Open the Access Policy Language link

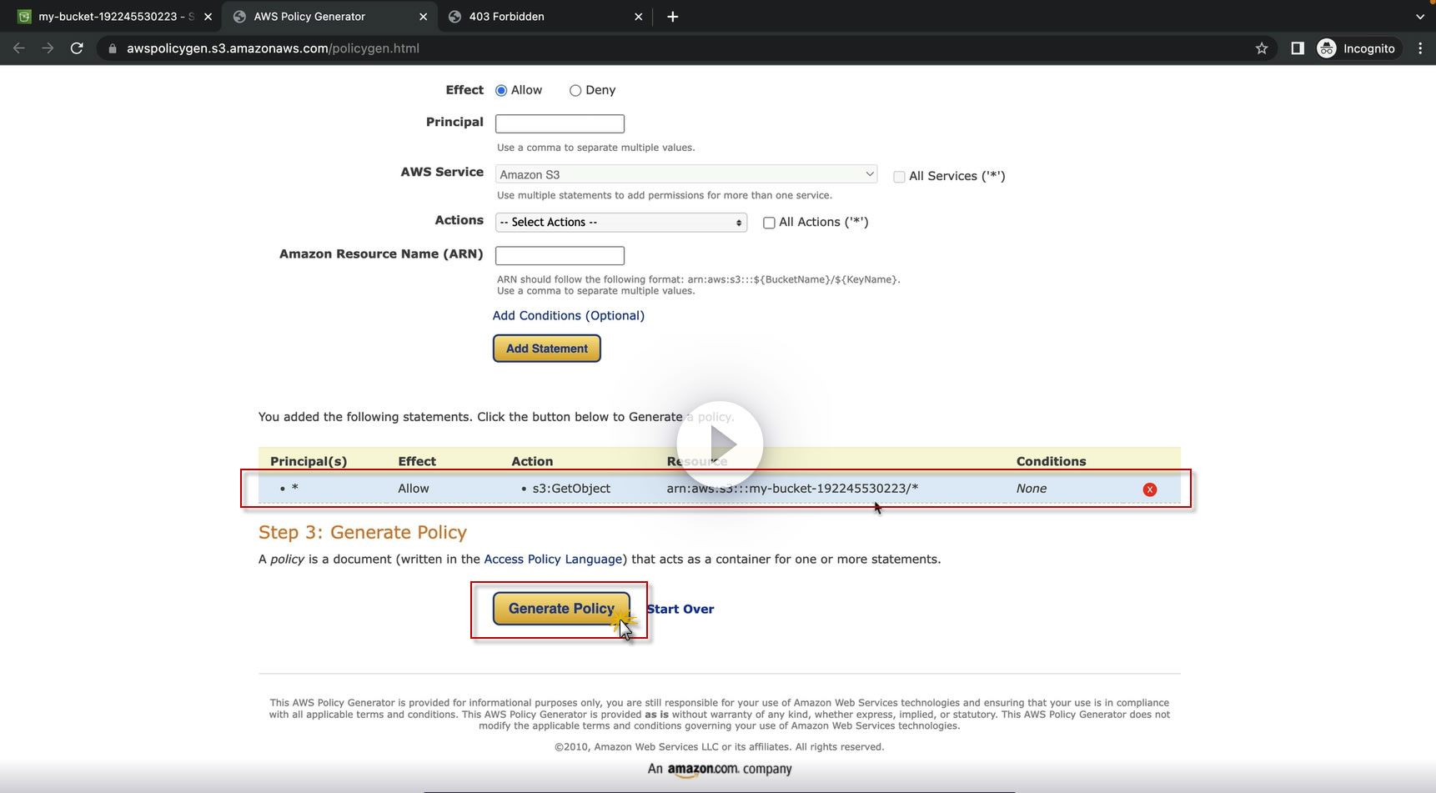(x=554, y=559)
